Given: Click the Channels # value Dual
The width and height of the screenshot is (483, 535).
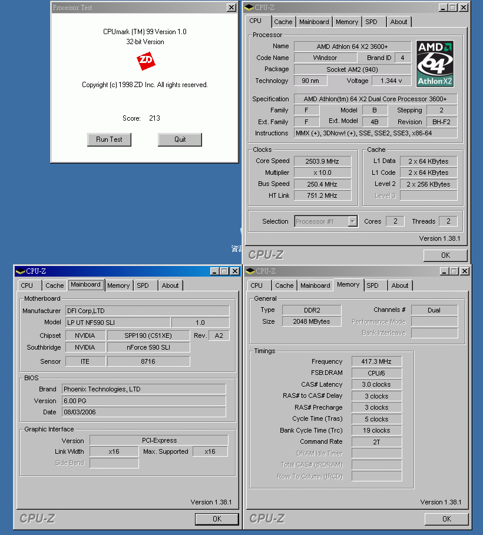Looking at the screenshot, I should tap(434, 310).
